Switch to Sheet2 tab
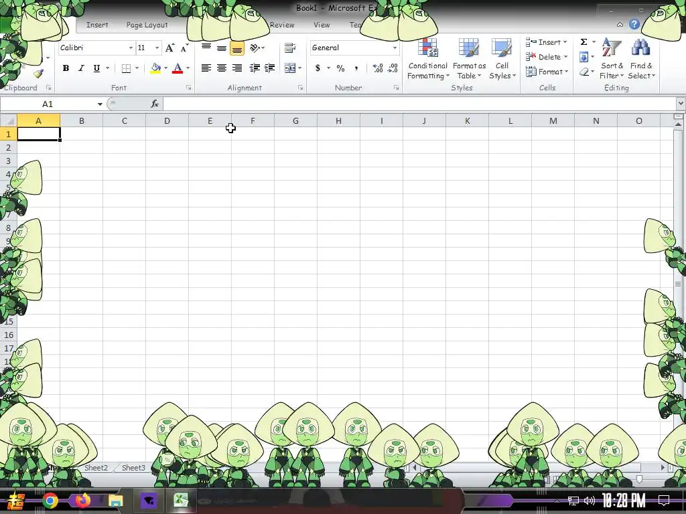 click(96, 468)
